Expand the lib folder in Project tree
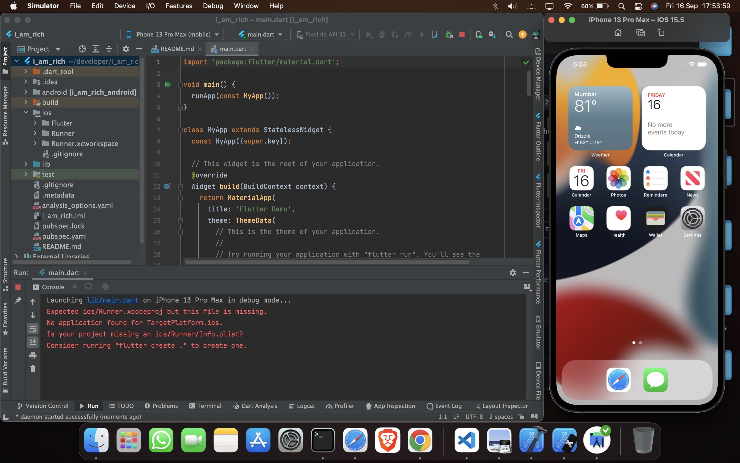The width and height of the screenshot is (740, 463). coord(26,164)
